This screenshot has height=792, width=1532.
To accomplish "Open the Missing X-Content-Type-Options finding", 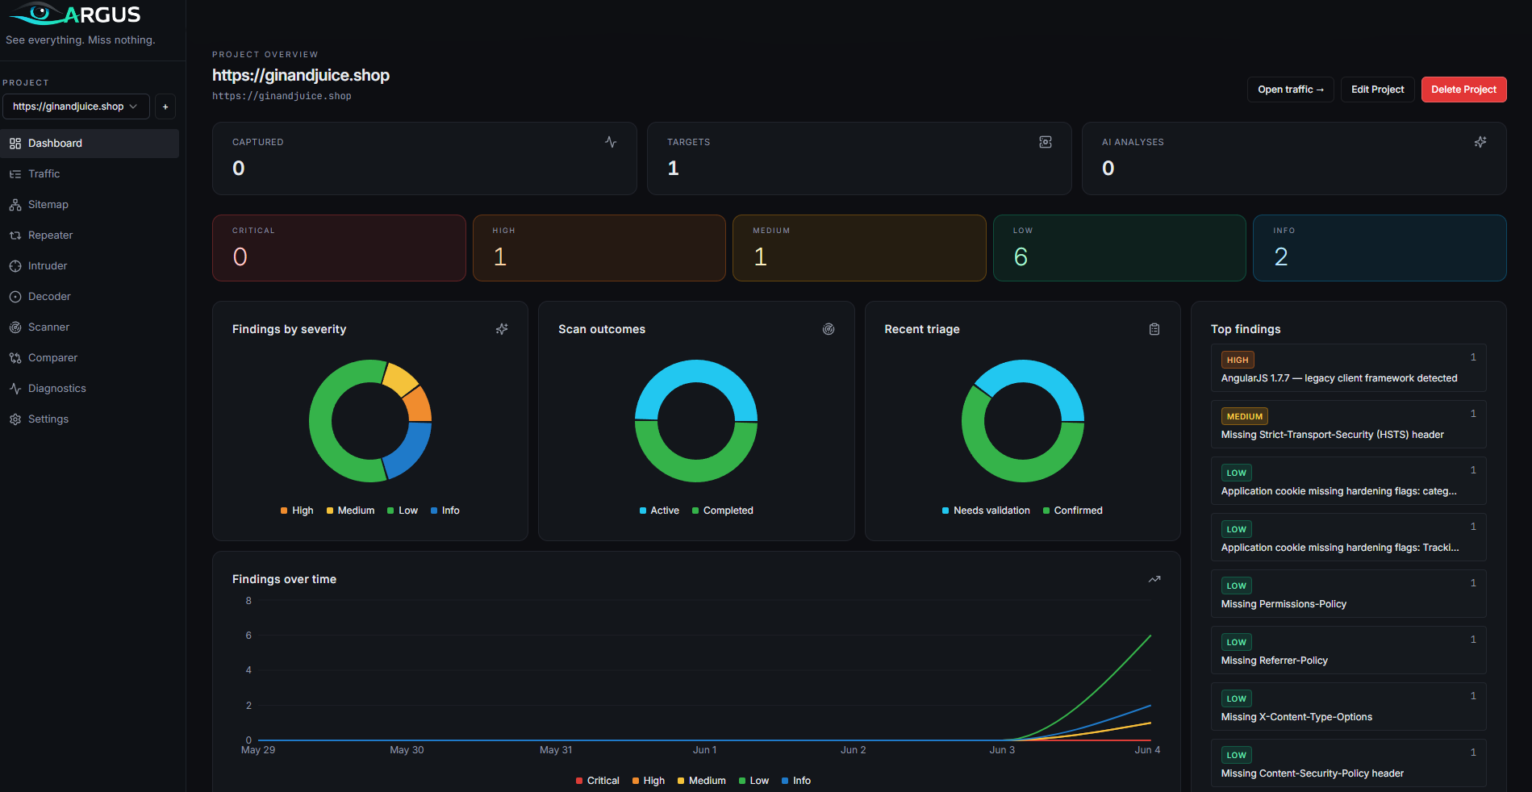I will pos(1348,707).
